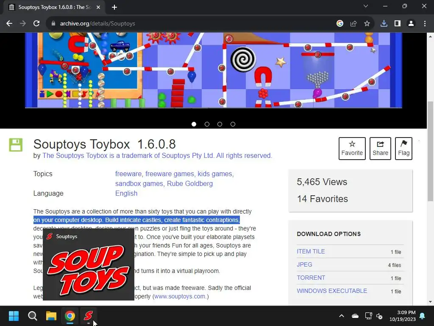
Task: Expand the tab search chevron in the title bar
Action: coord(366,6)
